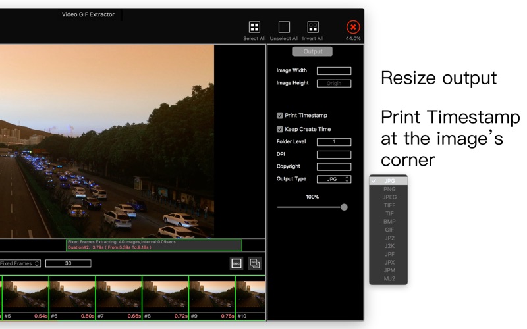
Task: Select the checked JPG list entry
Action: (389, 180)
